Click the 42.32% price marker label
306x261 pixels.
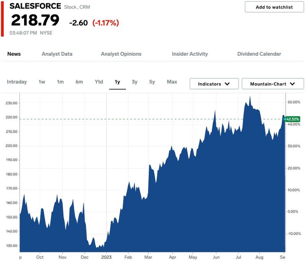point(292,119)
